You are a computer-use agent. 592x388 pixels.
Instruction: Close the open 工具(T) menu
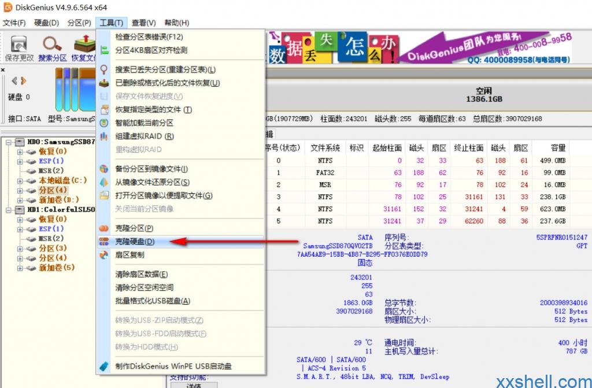[112, 23]
